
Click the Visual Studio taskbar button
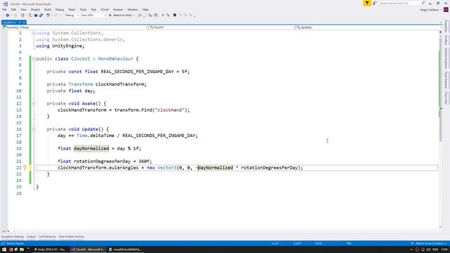pos(87,249)
